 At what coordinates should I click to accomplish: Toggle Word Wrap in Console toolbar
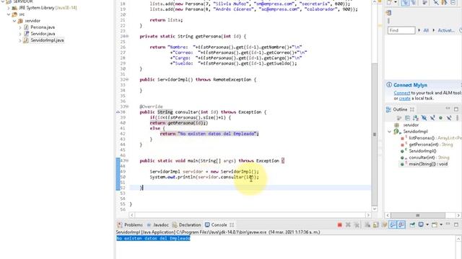(384, 225)
